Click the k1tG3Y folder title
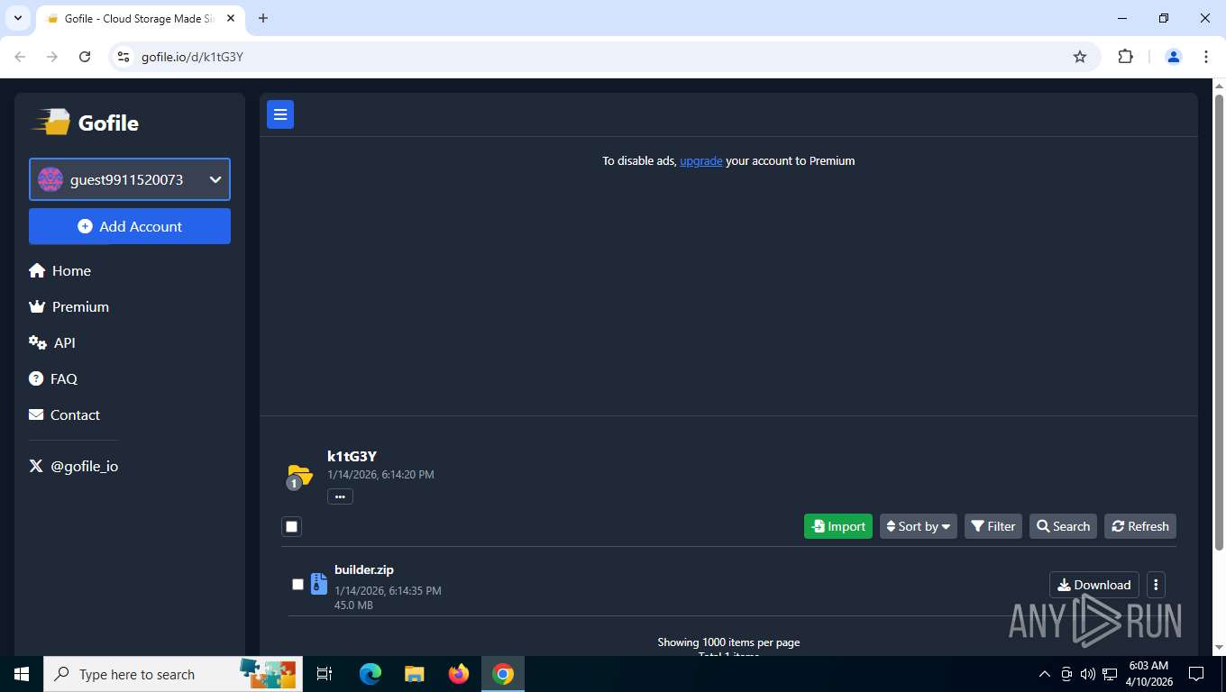This screenshot has height=692, width=1226. pyautogui.click(x=352, y=456)
